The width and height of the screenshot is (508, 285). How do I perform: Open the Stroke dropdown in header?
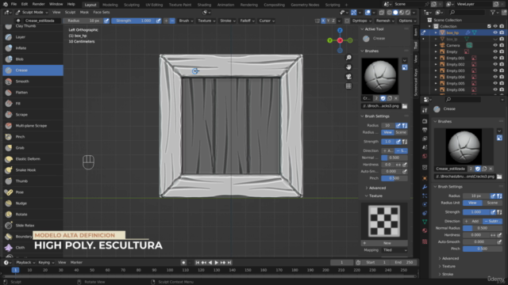pyautogui.click(x=228, y=21)
